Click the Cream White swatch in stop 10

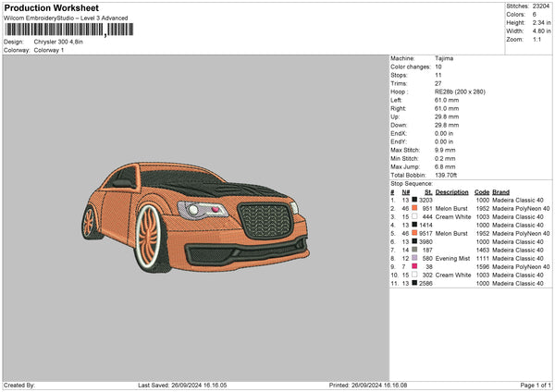pyautogui.click(x=414, y=275)
